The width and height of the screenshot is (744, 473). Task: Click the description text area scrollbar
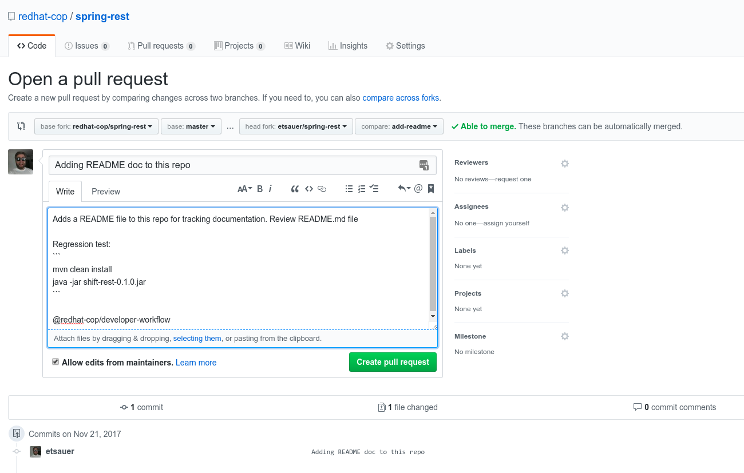click(x=433, y=263)
